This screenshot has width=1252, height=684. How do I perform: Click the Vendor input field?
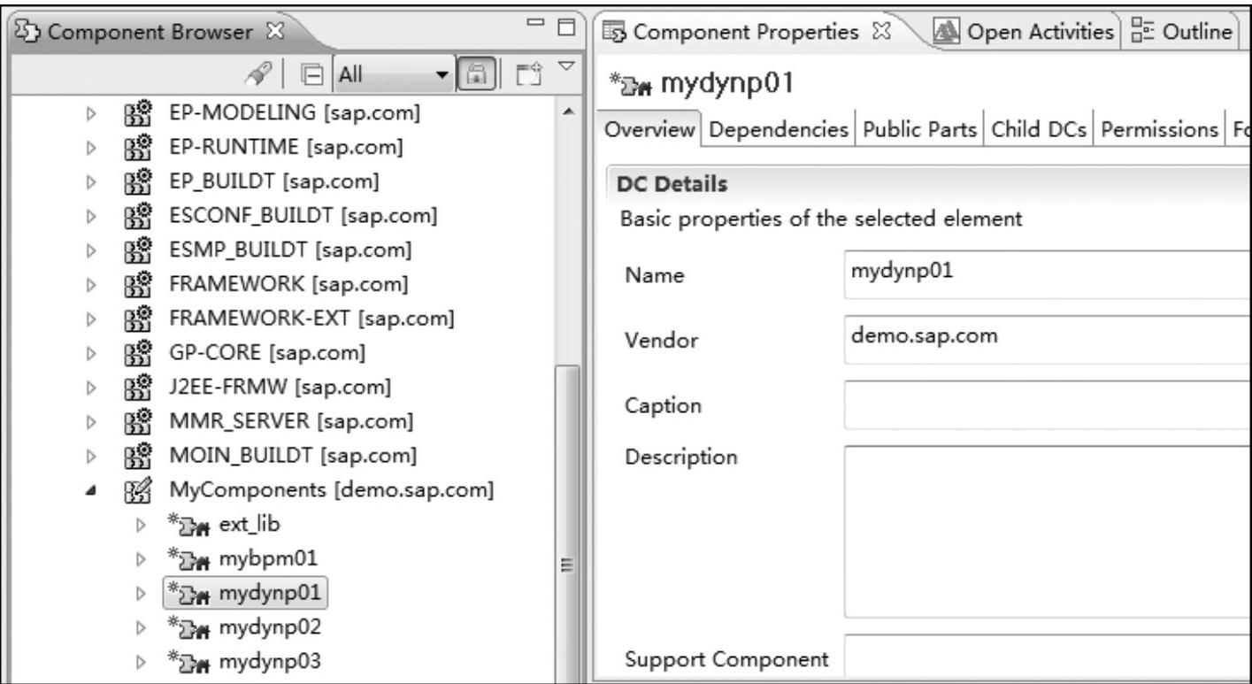pyautogui.click(x=1048, y=338)
